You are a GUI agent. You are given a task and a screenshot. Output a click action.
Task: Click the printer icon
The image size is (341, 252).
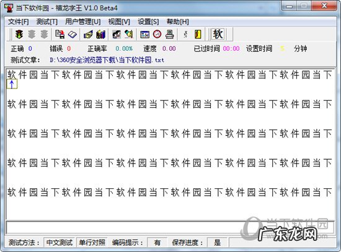pos(170,34)
